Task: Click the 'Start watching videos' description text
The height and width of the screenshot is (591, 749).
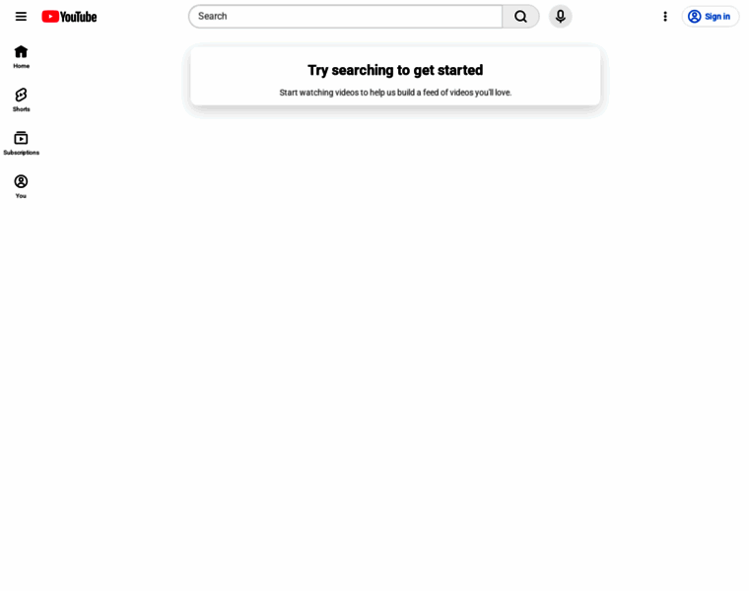Action: tap(395, 93)
